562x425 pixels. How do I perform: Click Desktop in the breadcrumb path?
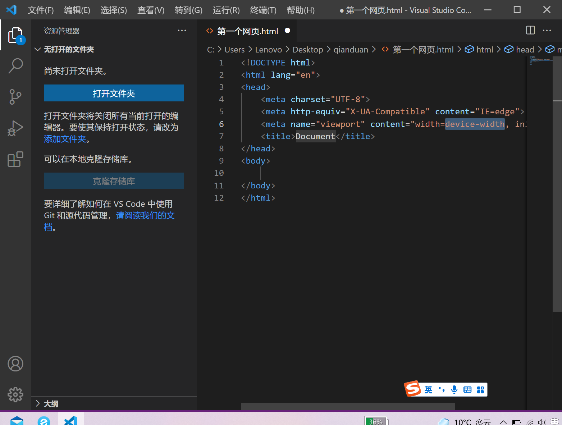click(x=308, y=50)
